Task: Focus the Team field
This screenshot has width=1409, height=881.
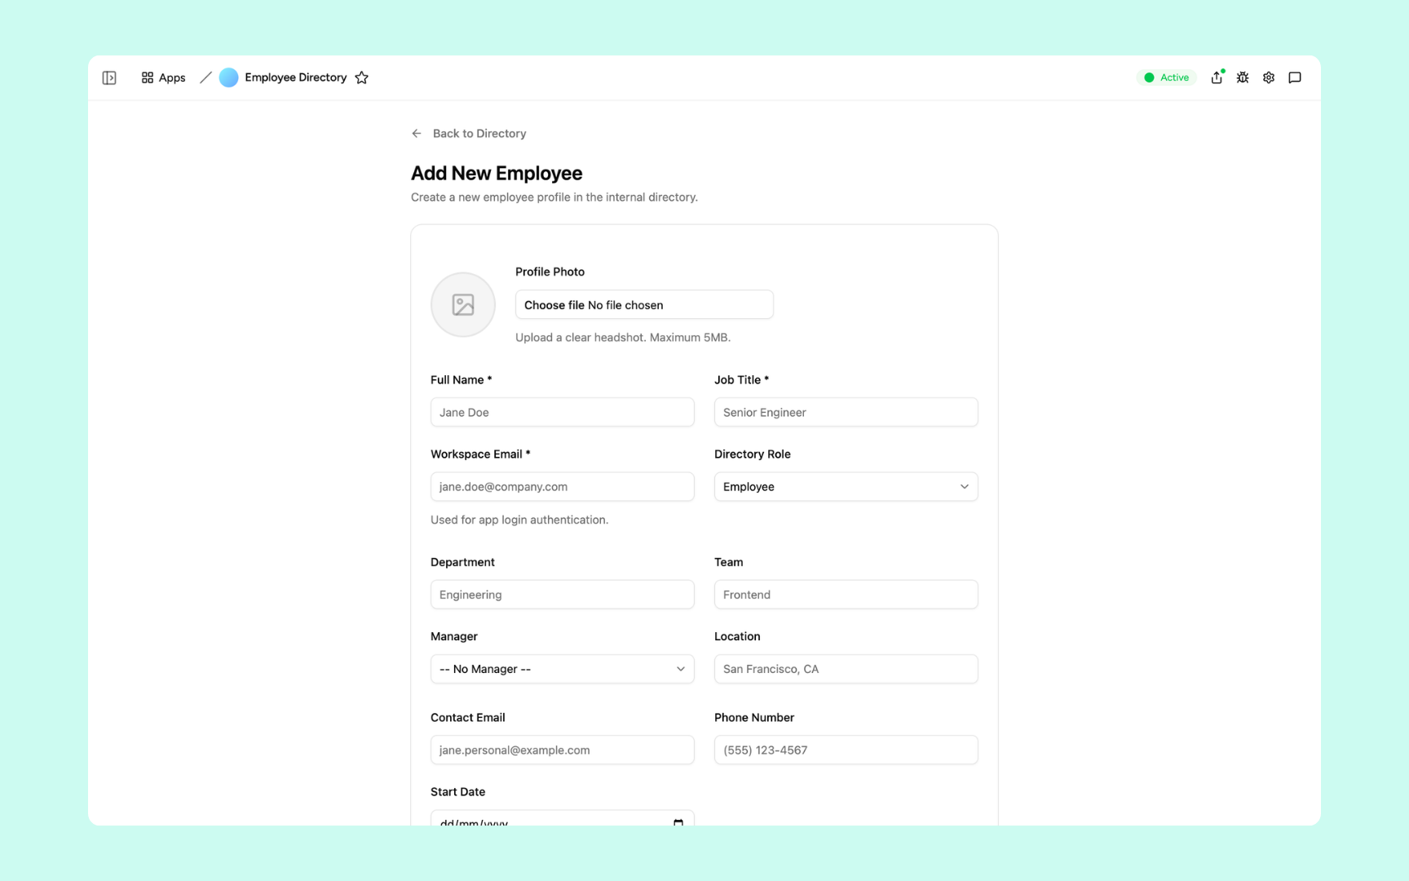Action: [846, 595]
